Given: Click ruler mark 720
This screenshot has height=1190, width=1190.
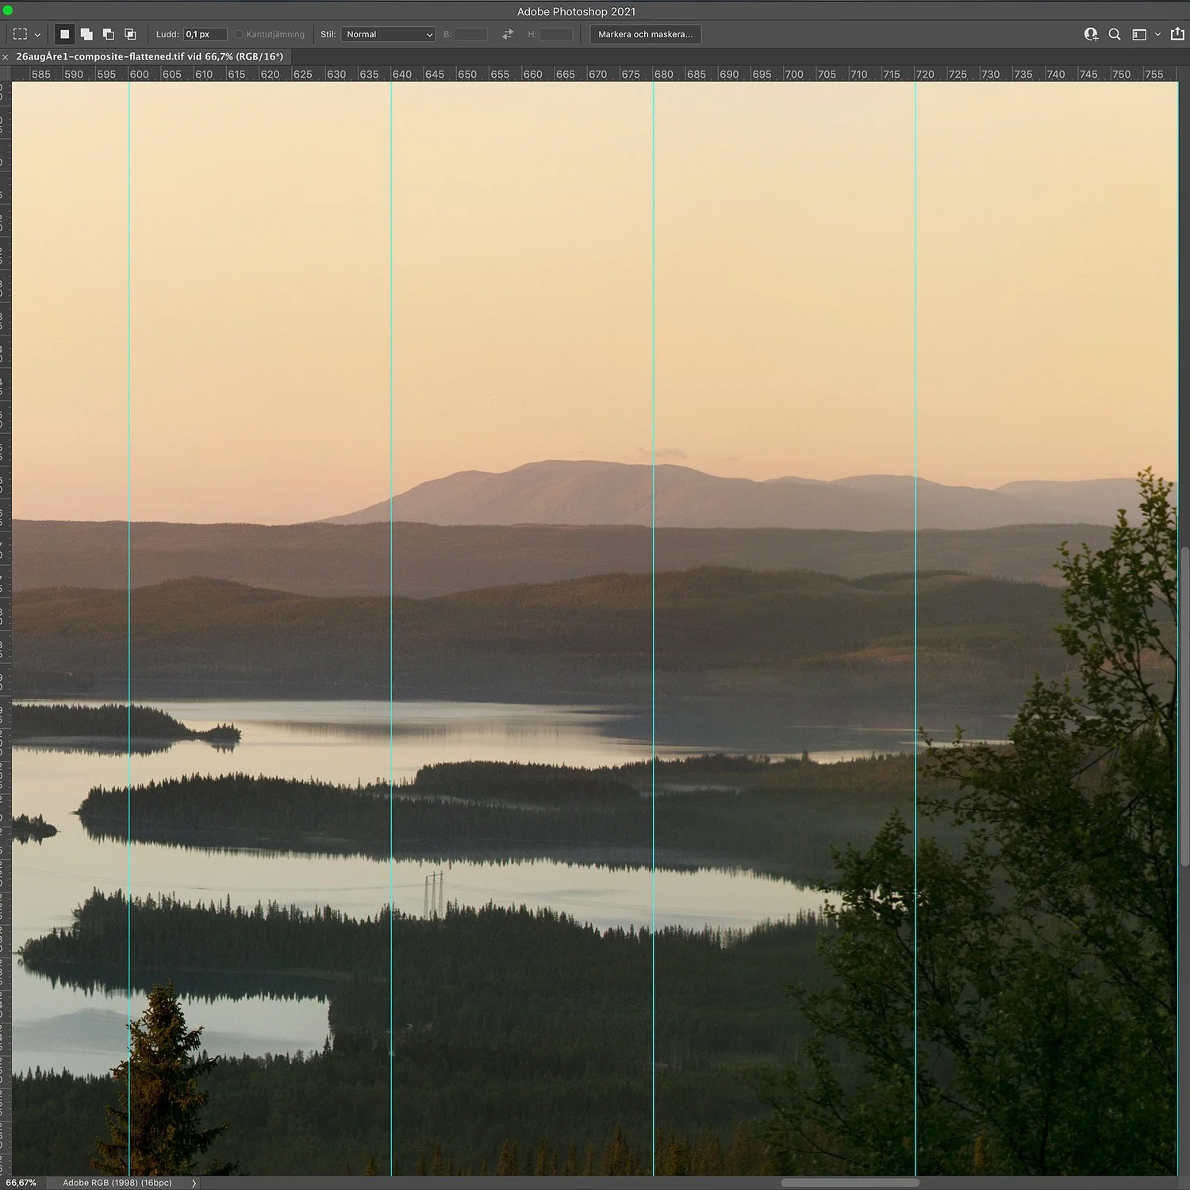Looking at the screenshot, I should click(925, 74).
